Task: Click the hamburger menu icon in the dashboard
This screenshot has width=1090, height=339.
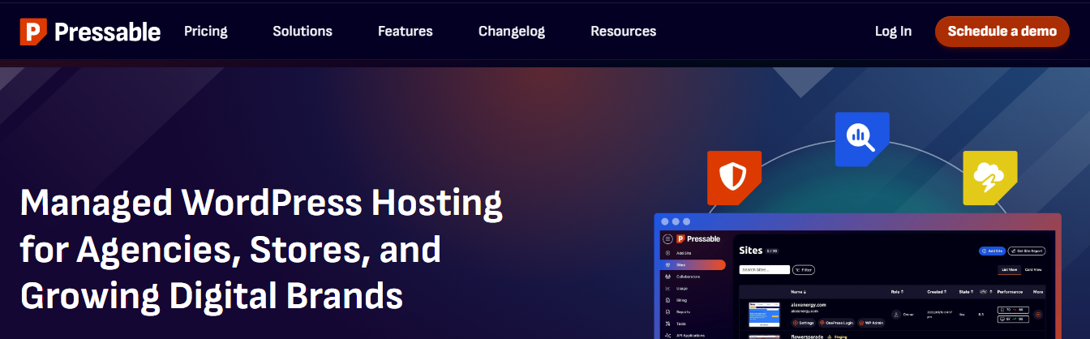Action: tap(667, 238)
